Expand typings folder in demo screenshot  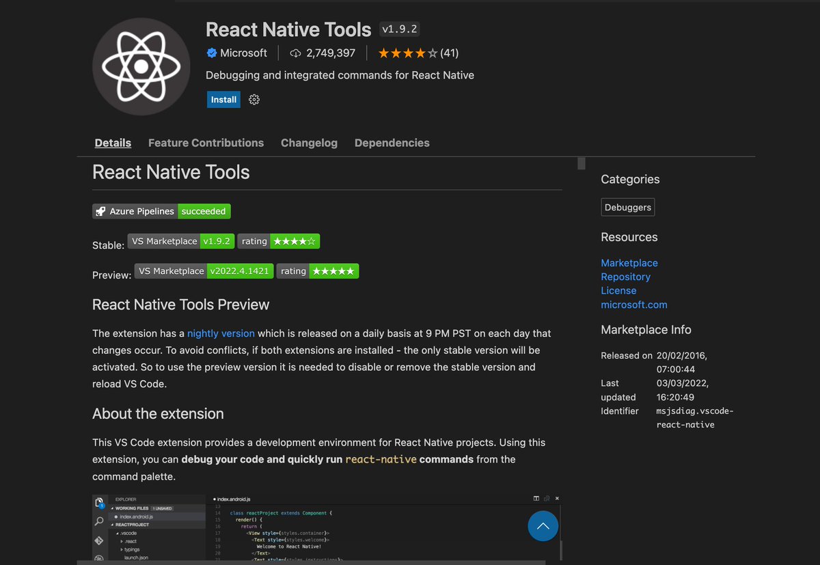[x=130, y=549]
